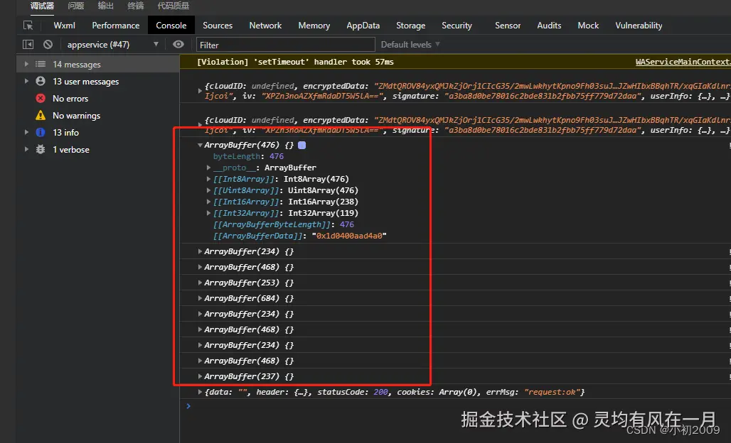Click the byteLength: 476 property
Image resolution: width=731 pixels, height=443 pixels.
click(248, 156)
